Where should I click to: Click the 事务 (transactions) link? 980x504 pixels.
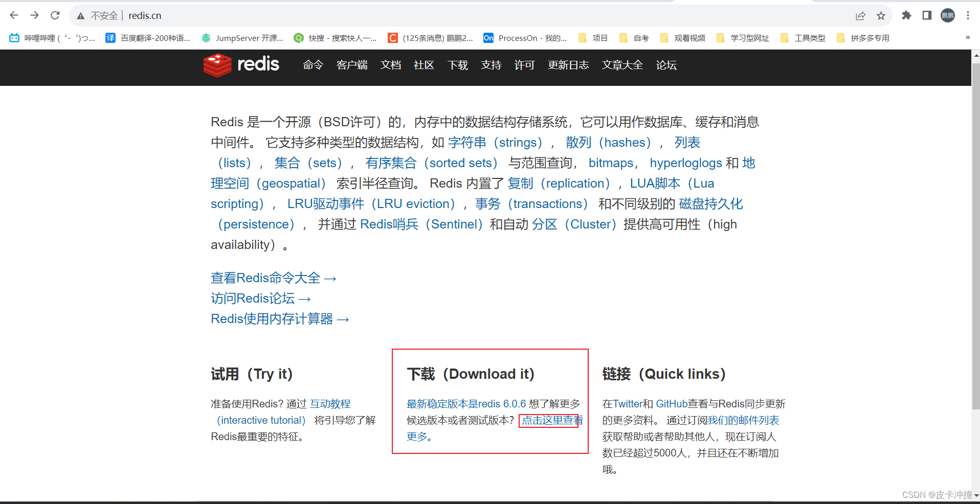[x=532, y=203]
